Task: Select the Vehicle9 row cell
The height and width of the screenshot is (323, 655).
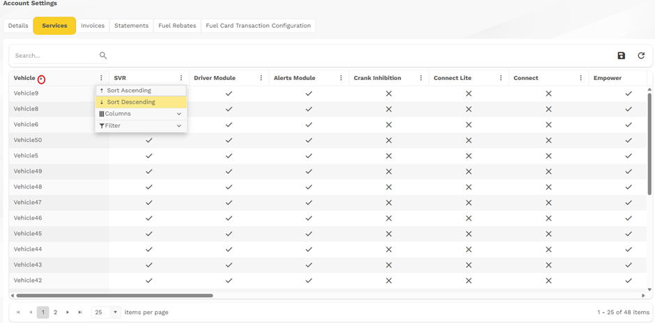Action: 59,93
